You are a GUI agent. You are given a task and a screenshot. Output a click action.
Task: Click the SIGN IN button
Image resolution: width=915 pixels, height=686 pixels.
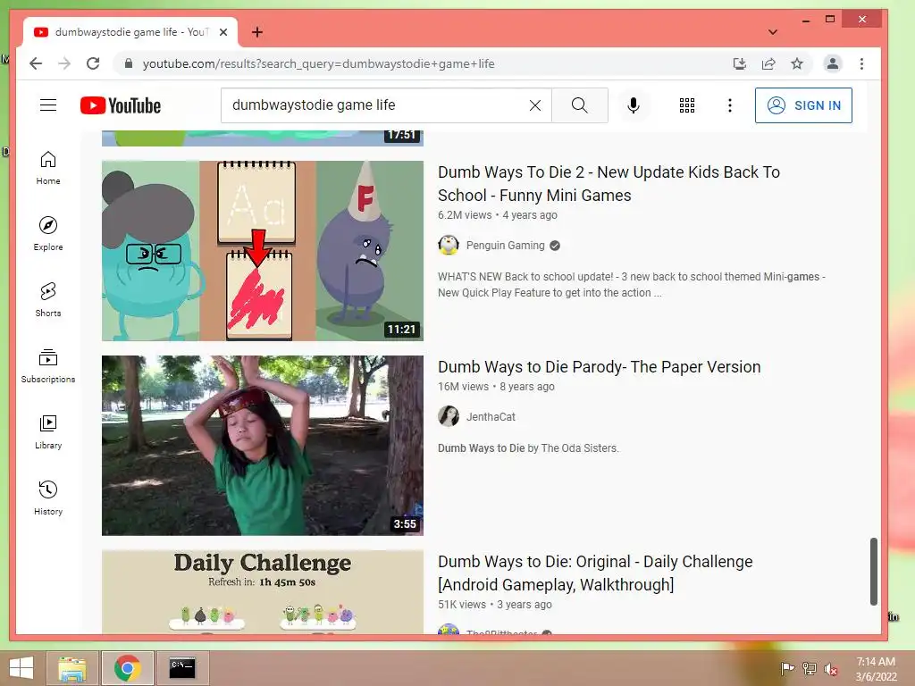(x=803, y=105)
